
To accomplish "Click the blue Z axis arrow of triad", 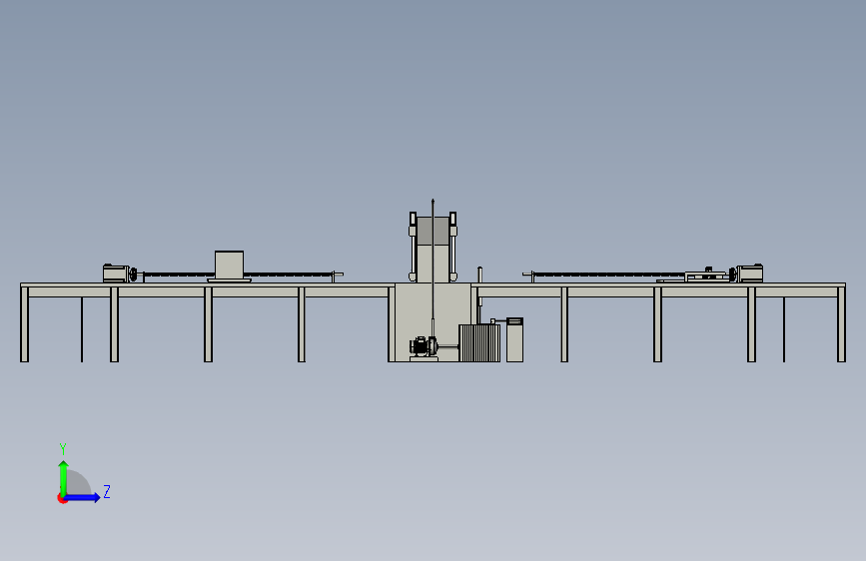I will point(83,497).
